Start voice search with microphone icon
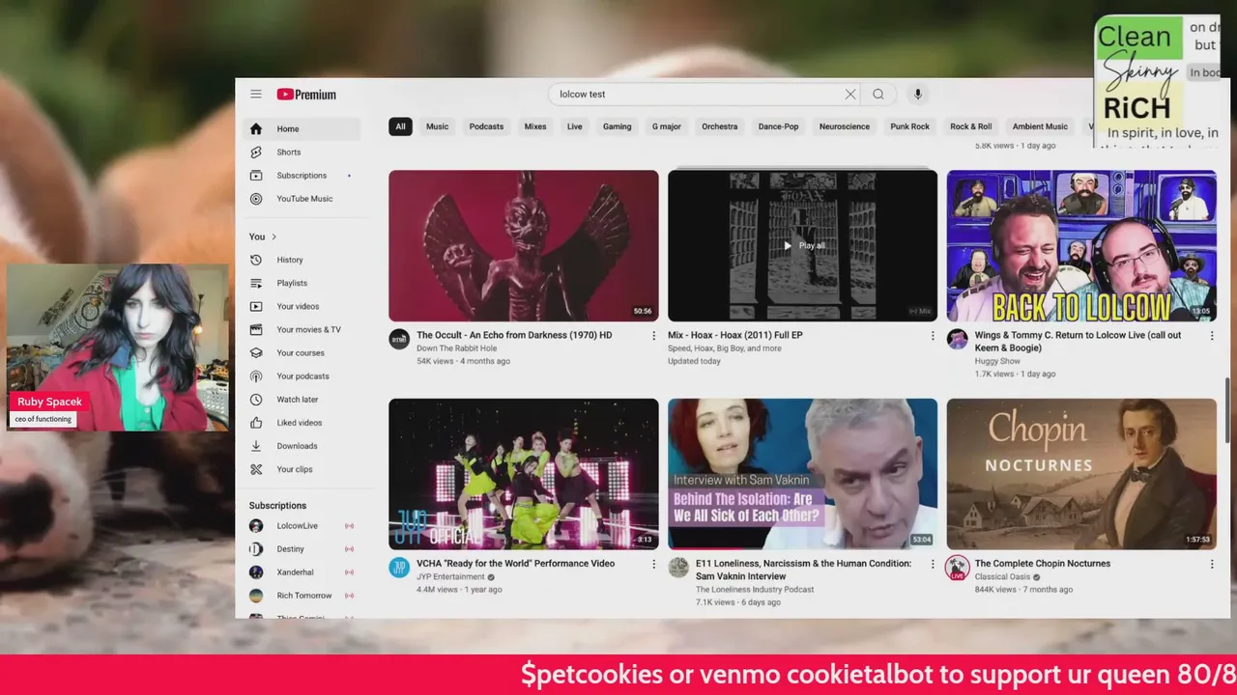The image size is (1237, 695). [918, 95]
